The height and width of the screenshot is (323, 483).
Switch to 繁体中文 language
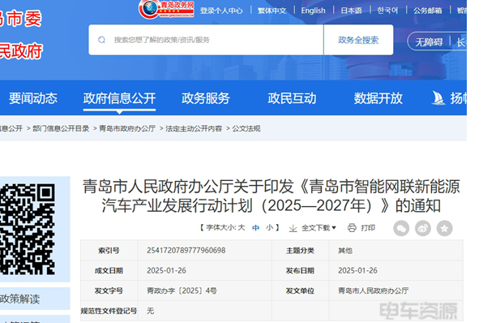pyautogui.click(x=272, y=11)
